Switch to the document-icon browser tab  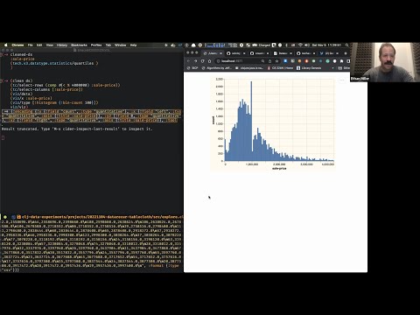pyautogui.click(x=283, y=53)
